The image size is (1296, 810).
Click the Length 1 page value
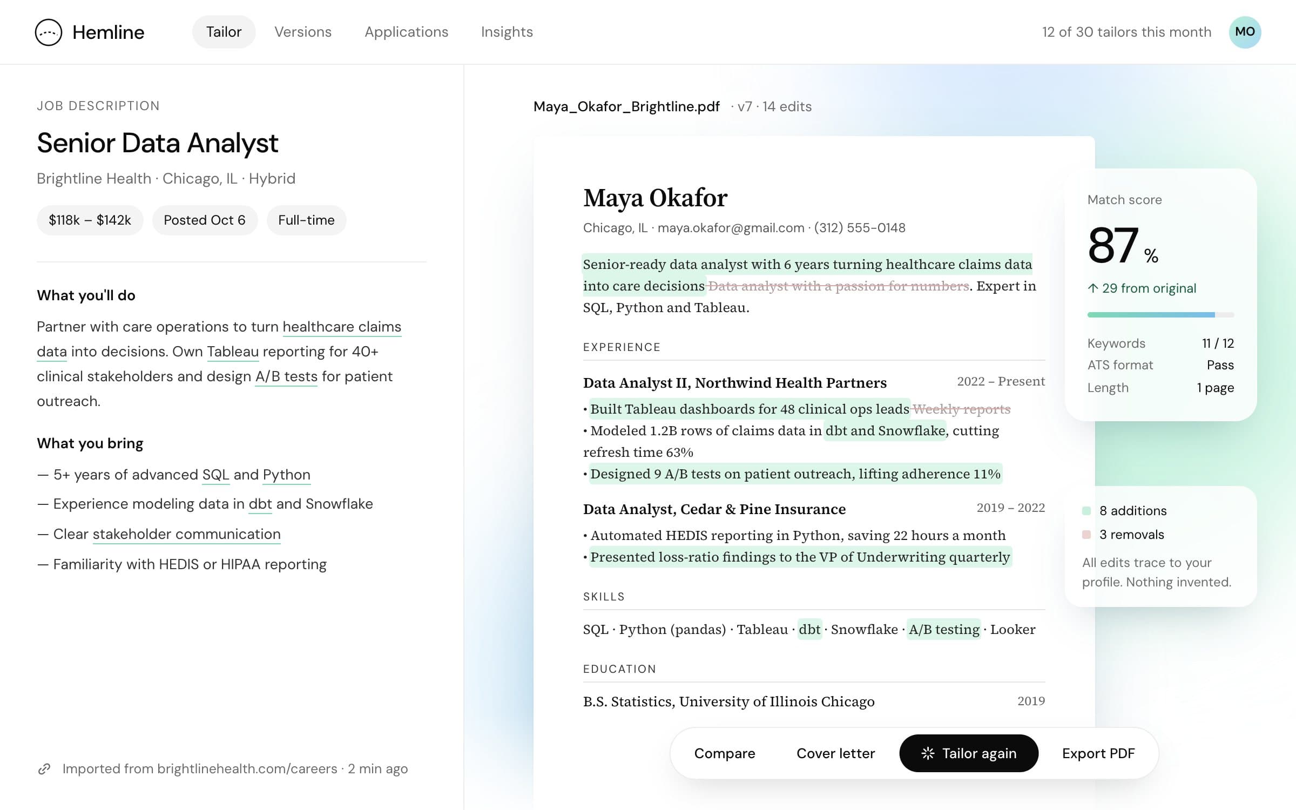(1215, 388)
